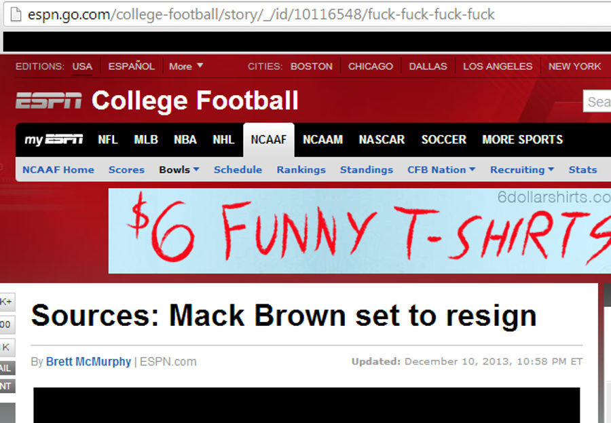Open the NASCAR section
611x423 pixels.
tap(382, 140)
